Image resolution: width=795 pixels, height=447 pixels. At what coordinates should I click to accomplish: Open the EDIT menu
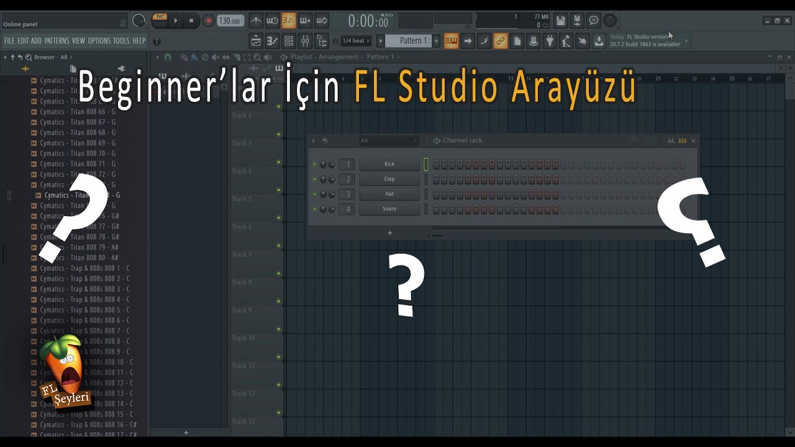click(x=23, y=41)
